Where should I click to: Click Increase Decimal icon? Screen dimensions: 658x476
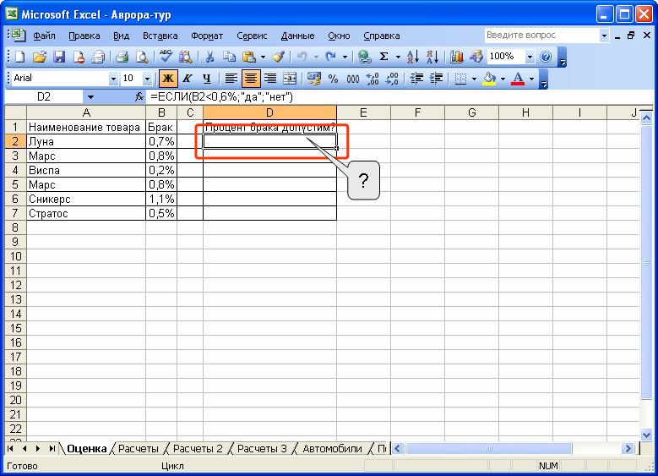pos(373,79)
